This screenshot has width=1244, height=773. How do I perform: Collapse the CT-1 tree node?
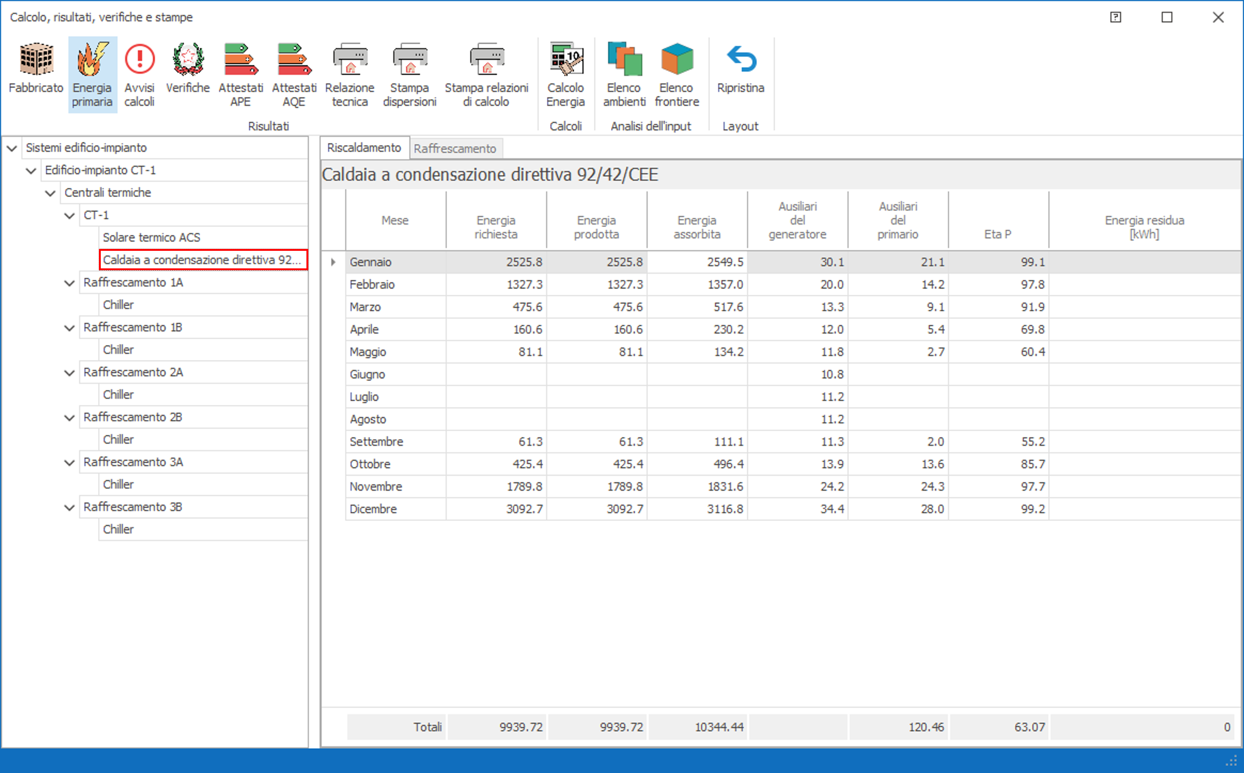tap(69, 216)
